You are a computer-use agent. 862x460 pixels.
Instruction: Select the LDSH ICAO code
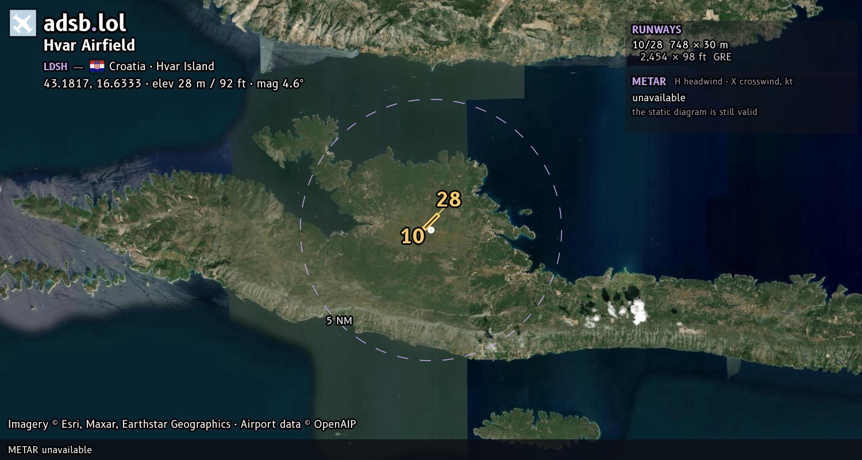[x=55, y=67]
